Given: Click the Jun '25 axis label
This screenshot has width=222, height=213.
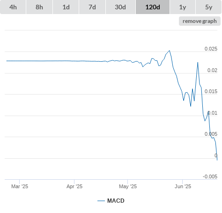Looking at the screenshot, I should 183,186.
